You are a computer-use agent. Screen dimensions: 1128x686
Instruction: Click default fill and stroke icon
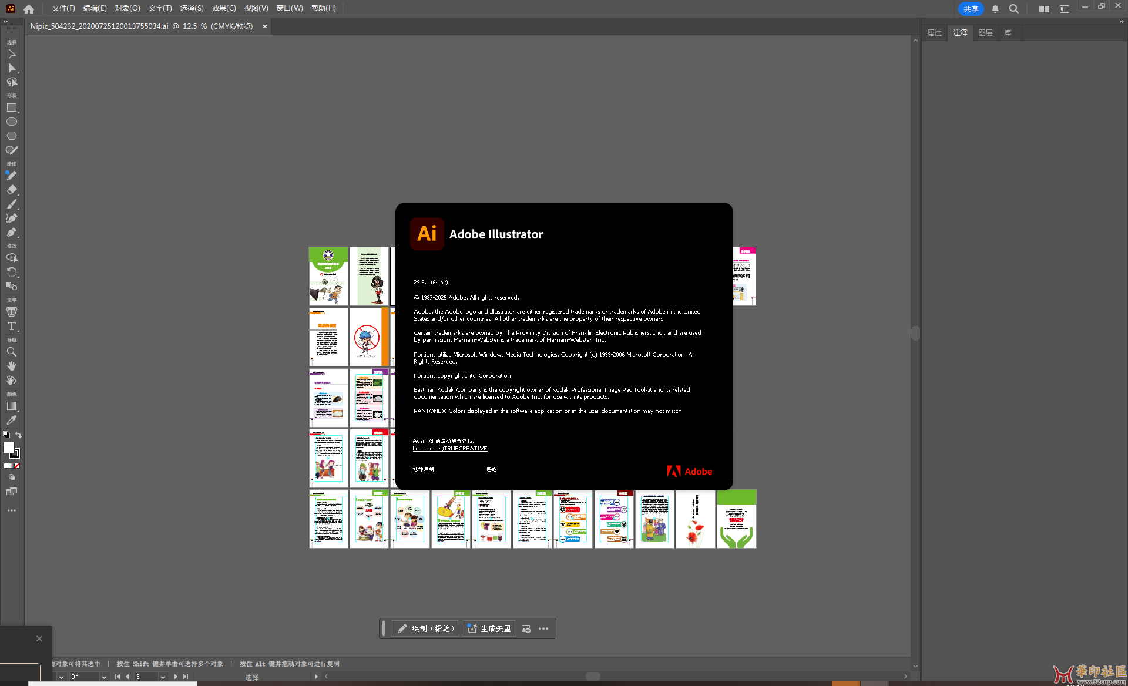coord(6,435)
